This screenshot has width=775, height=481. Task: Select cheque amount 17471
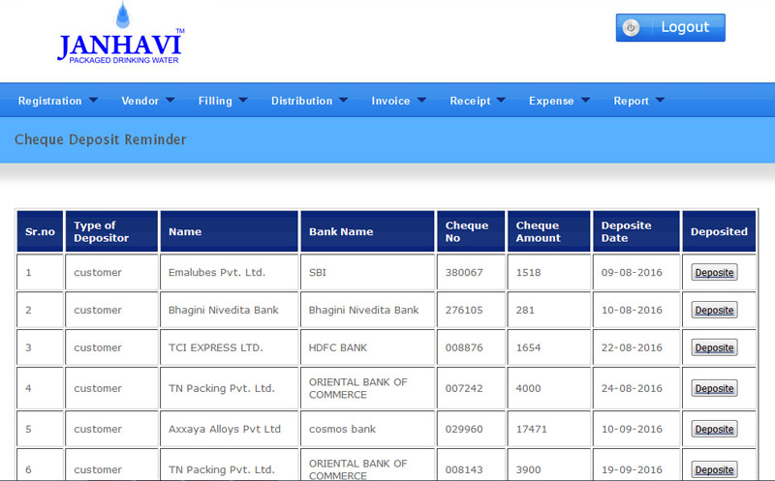coord(548,429)
